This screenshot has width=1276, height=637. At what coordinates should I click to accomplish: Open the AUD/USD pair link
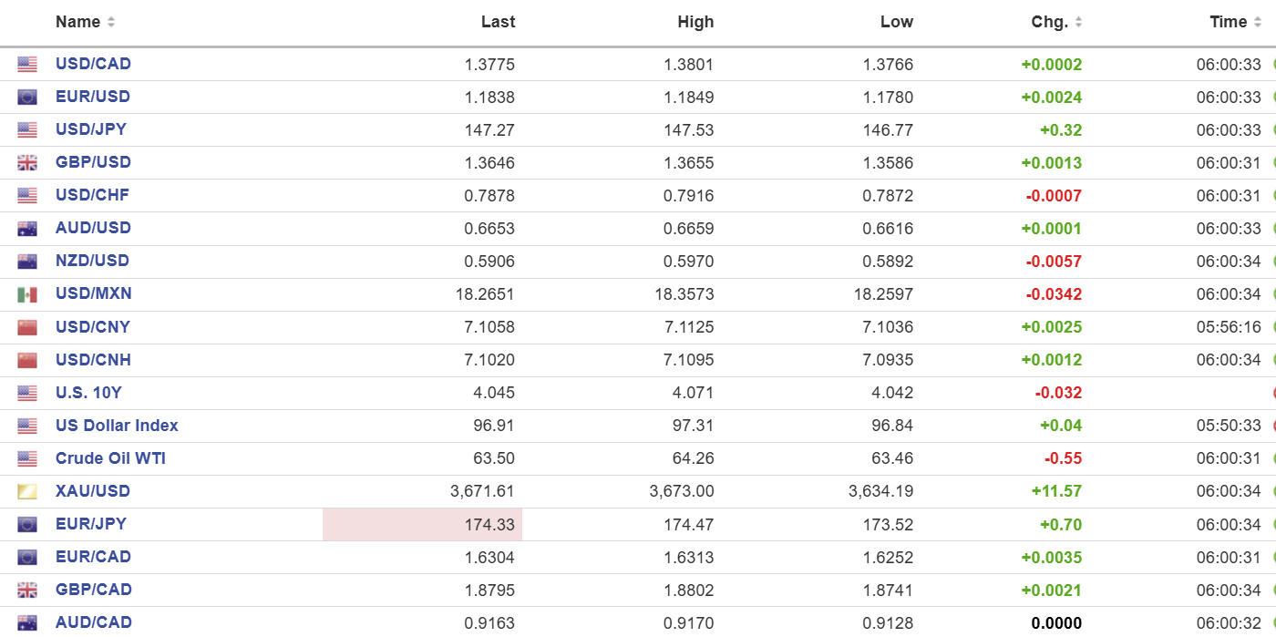click(x=93, y=228)
